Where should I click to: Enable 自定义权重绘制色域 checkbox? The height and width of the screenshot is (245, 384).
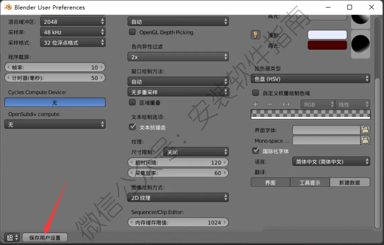coord(255,93)
